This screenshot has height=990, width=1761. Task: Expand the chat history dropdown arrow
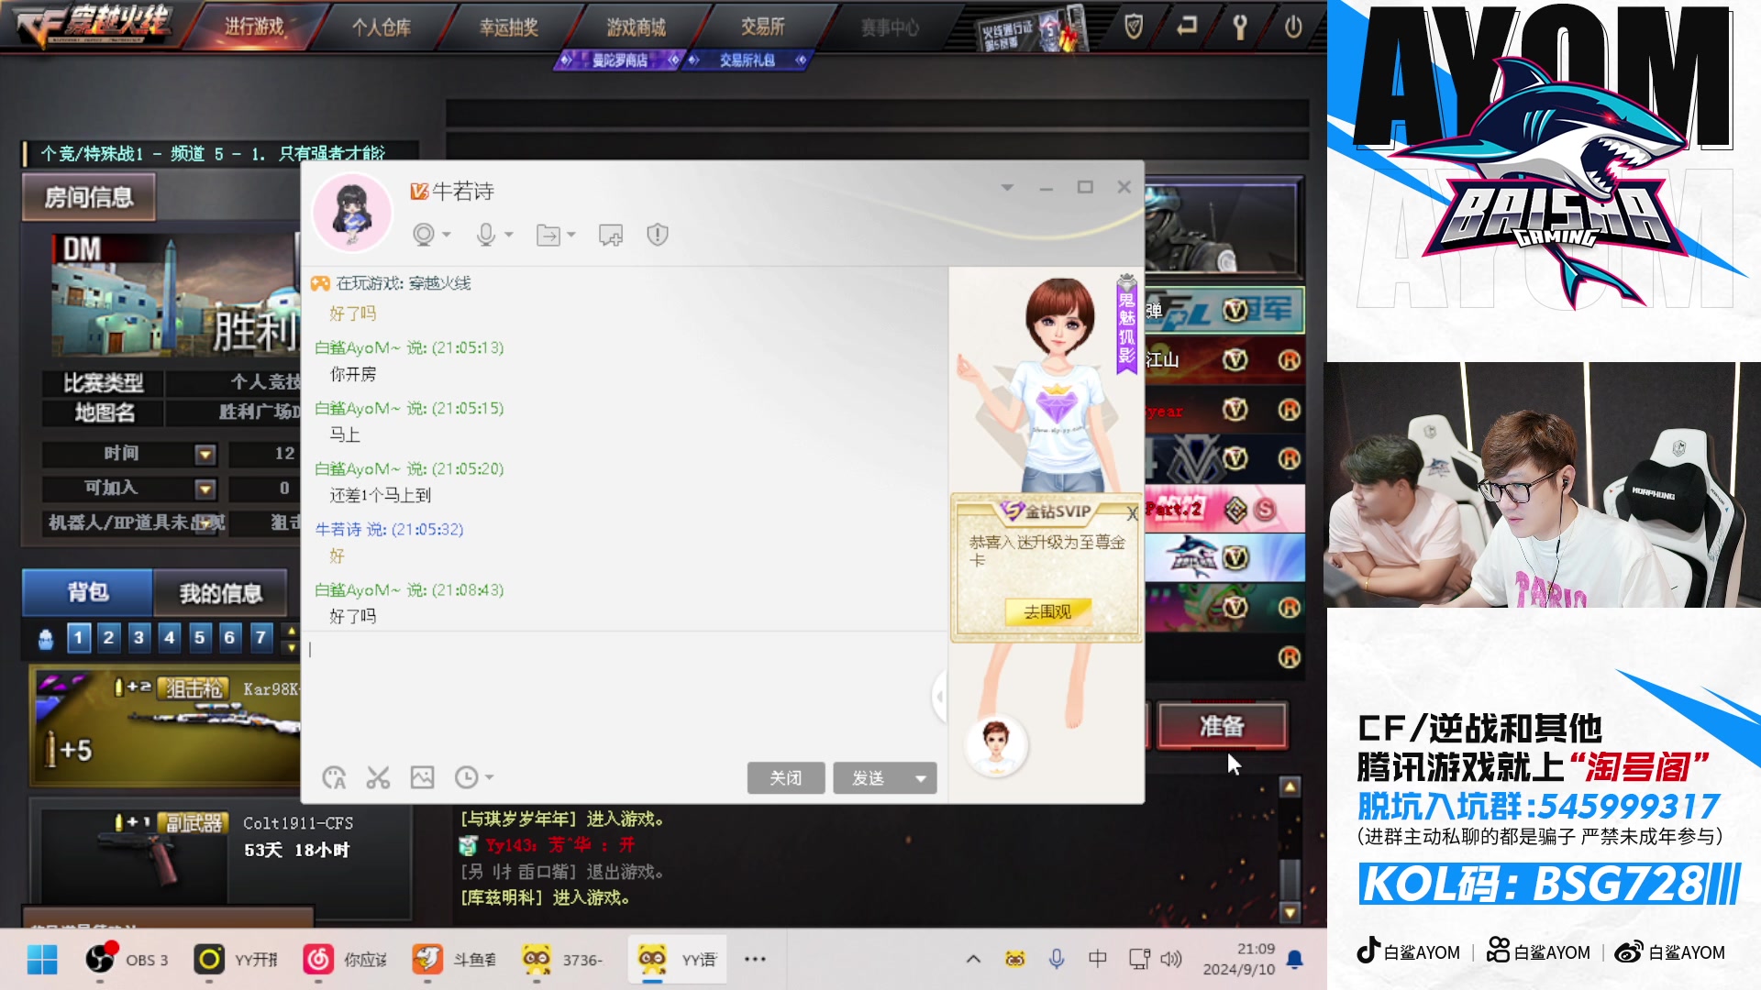point(489,778)
